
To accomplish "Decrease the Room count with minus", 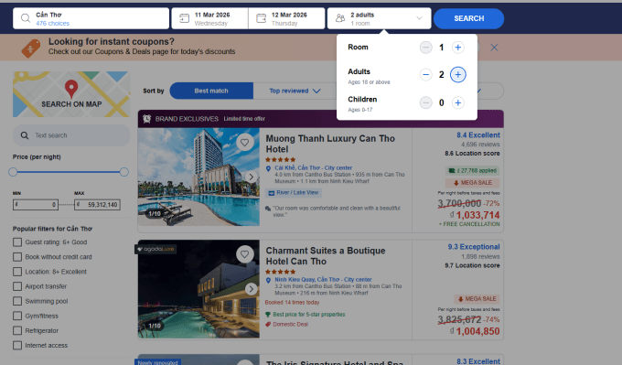I will [x=425, y=48].
